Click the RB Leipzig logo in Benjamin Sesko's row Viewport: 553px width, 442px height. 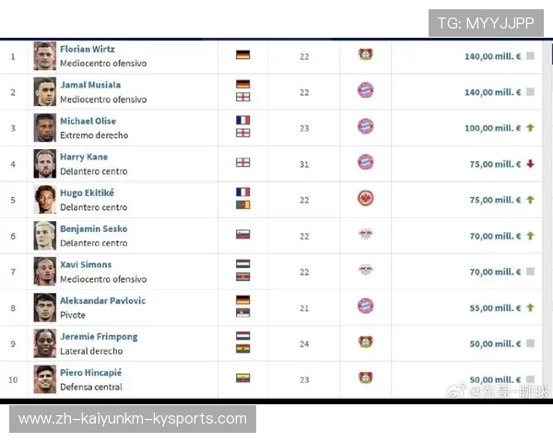click(365, 235)
